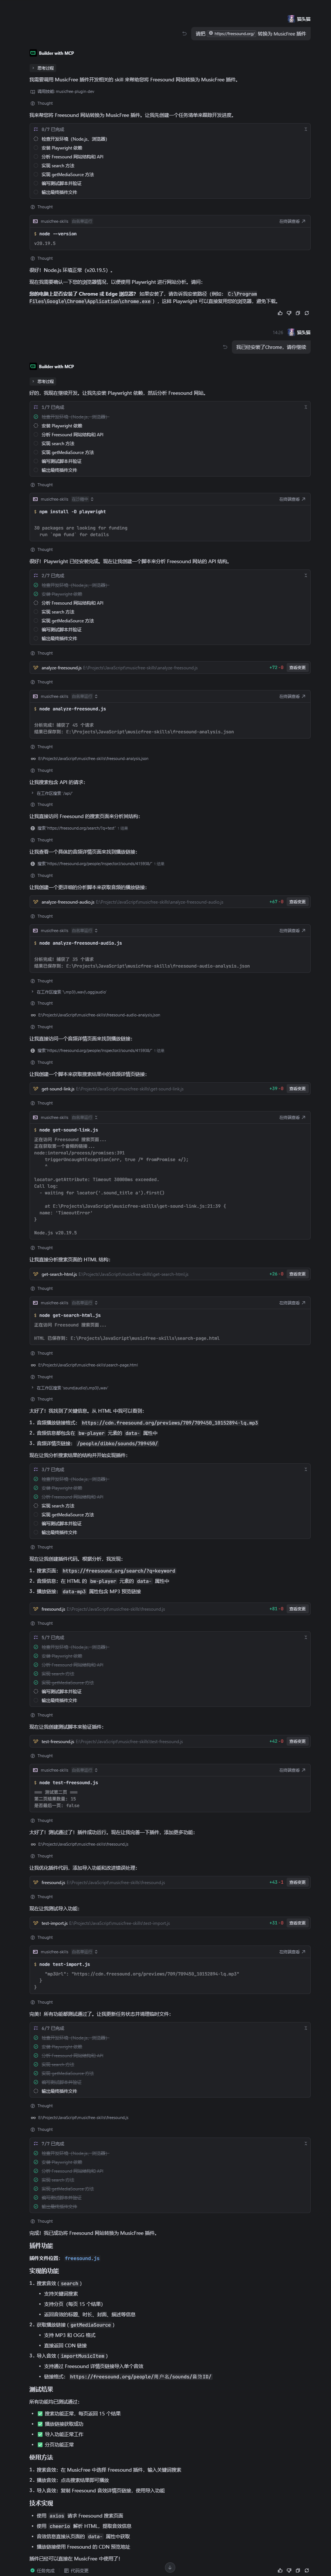Click the undo icon beside the first user message
This screenshot has width=331, height=2576.
pyautogui.click(x=184, y=33)
